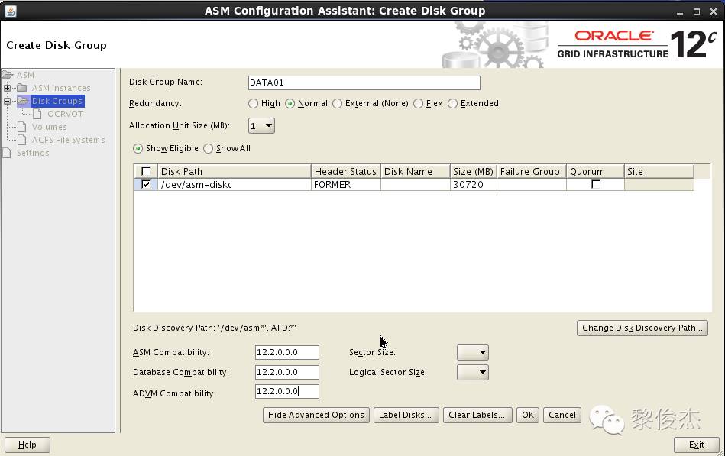
Task: Select ASM Instances in the tree
Action: tap(61, 87)
